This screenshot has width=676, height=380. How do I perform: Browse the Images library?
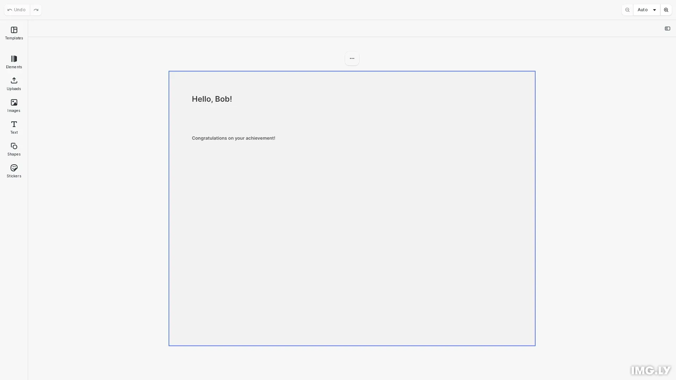13,106
